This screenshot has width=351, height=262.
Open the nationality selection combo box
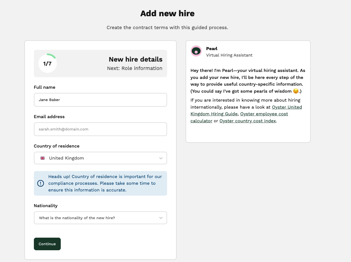[x=100, y=218]
